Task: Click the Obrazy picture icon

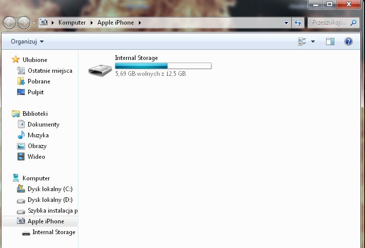Action: pos(21,146)
